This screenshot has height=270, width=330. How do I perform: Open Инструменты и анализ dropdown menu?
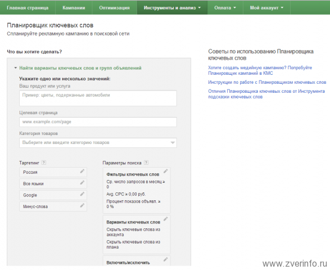(172, 8)
